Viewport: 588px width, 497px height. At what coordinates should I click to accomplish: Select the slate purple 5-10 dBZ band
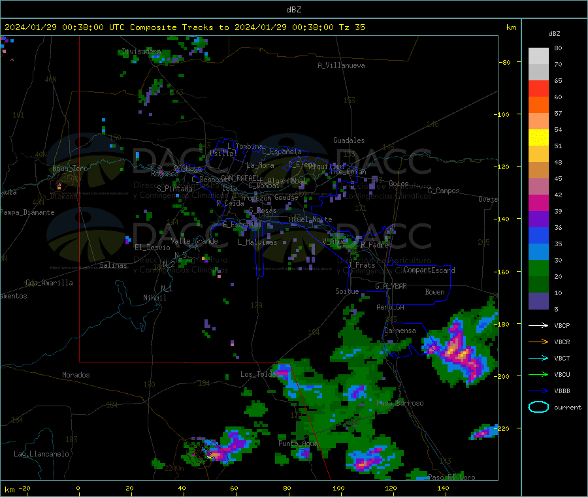[x=538, y=301]
